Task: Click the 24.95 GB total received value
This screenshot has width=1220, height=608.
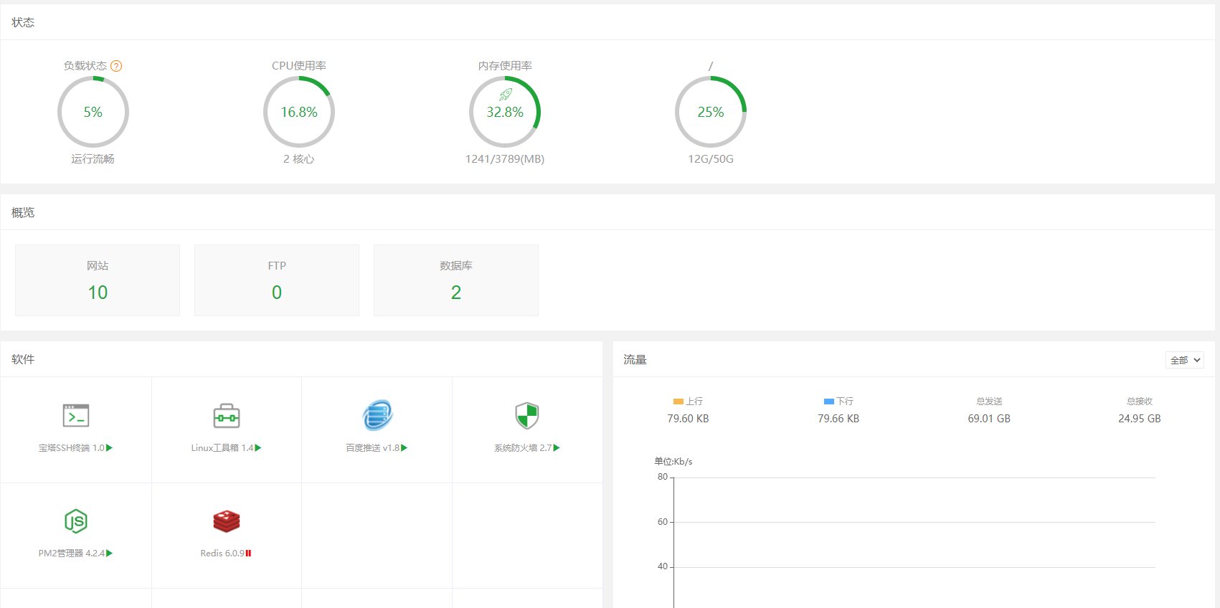Action: 1140,419
